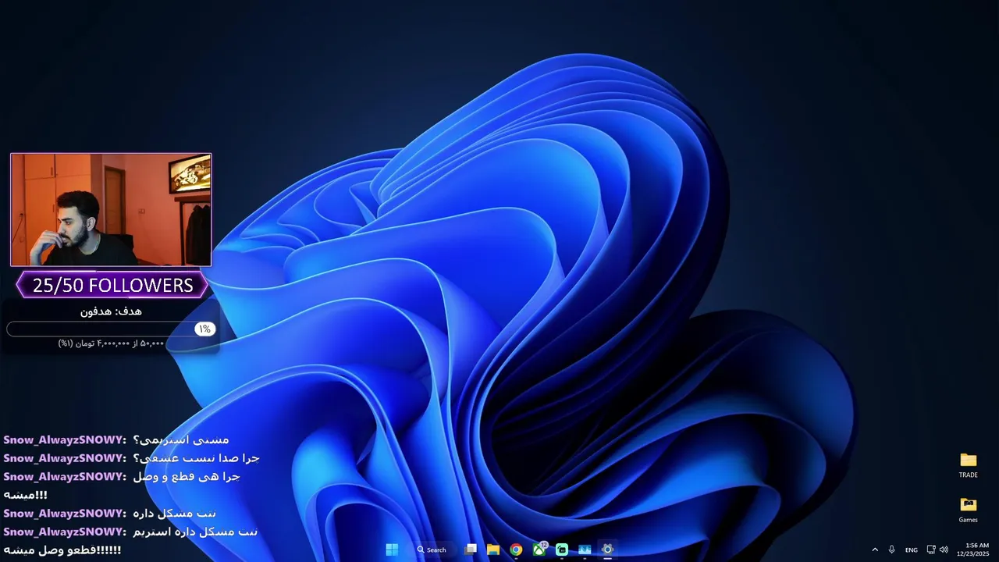Screen dimensions: 999x562
Task: Launch File Explorer from the taskbar
Action: point(493,550)
